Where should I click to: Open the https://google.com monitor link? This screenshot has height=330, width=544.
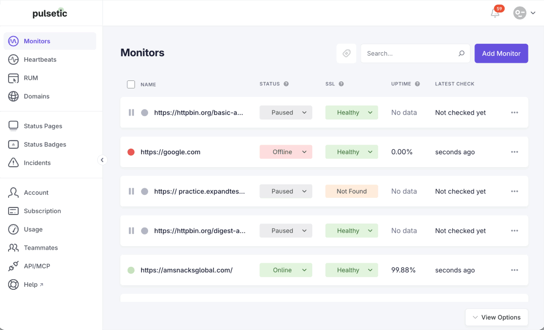pos(170,152)
